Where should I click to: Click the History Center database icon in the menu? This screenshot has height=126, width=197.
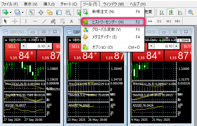pos(85,22)
